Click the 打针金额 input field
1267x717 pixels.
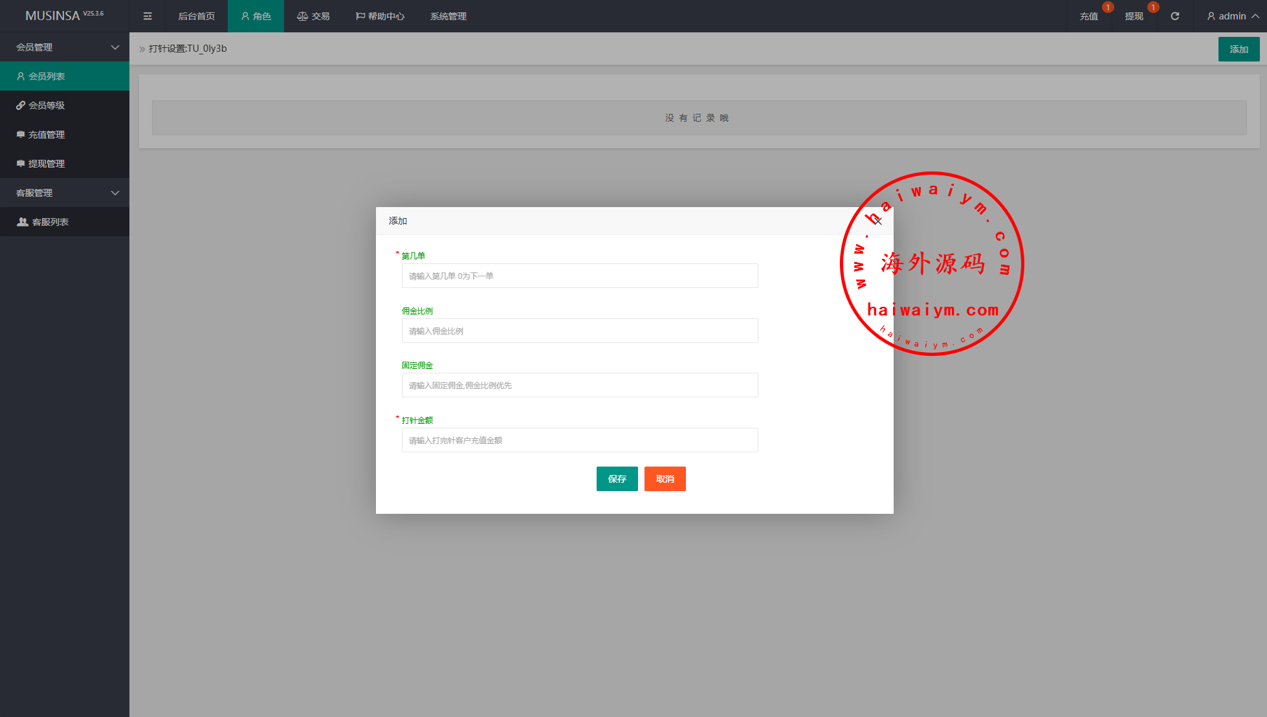pos(579,440)
